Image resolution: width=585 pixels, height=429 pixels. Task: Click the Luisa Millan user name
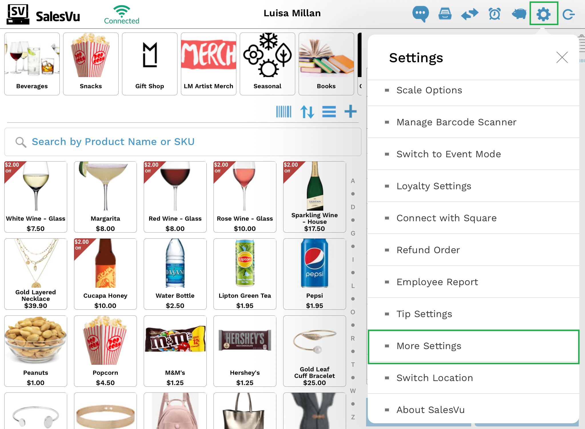tap(292, 13)
